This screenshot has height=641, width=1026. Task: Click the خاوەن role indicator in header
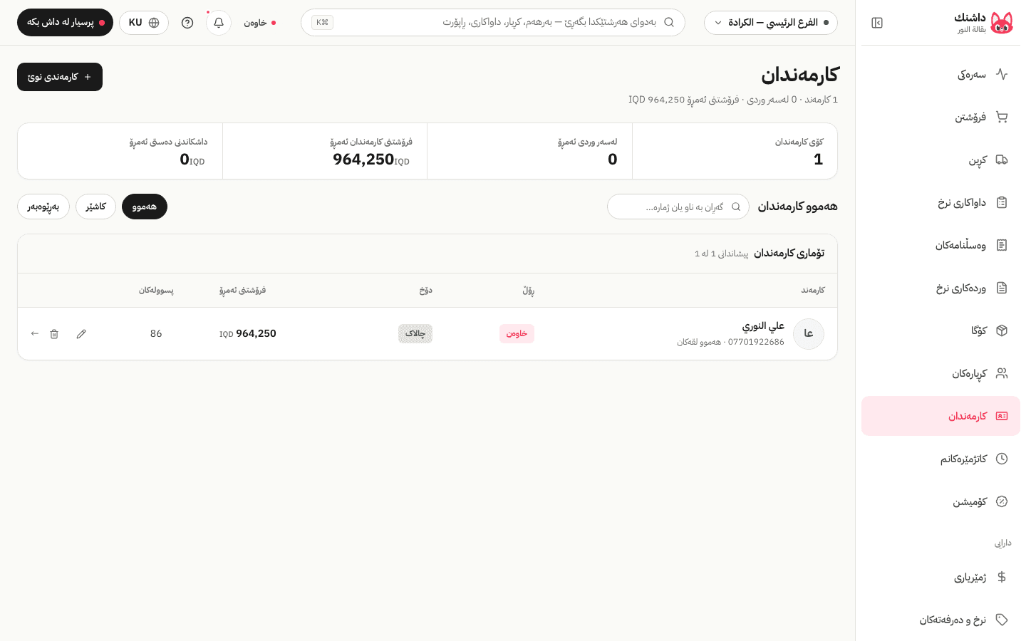tap(259, 23)
